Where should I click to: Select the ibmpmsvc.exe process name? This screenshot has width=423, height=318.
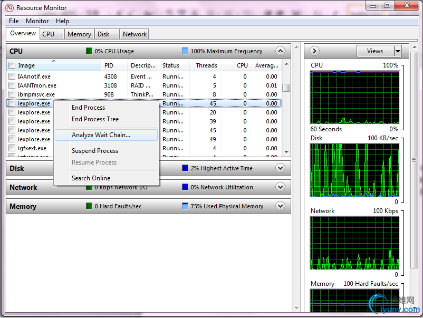(36, 94)
